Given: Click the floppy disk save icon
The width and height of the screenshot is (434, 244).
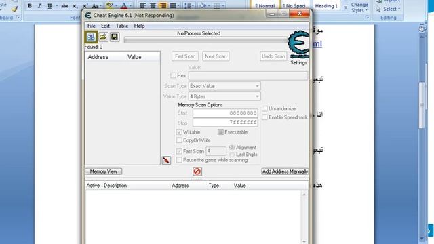Looking at the screenshot, I should tap(115, 37).
